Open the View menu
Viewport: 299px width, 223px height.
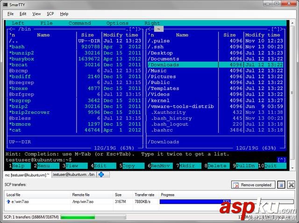(36, 14)
